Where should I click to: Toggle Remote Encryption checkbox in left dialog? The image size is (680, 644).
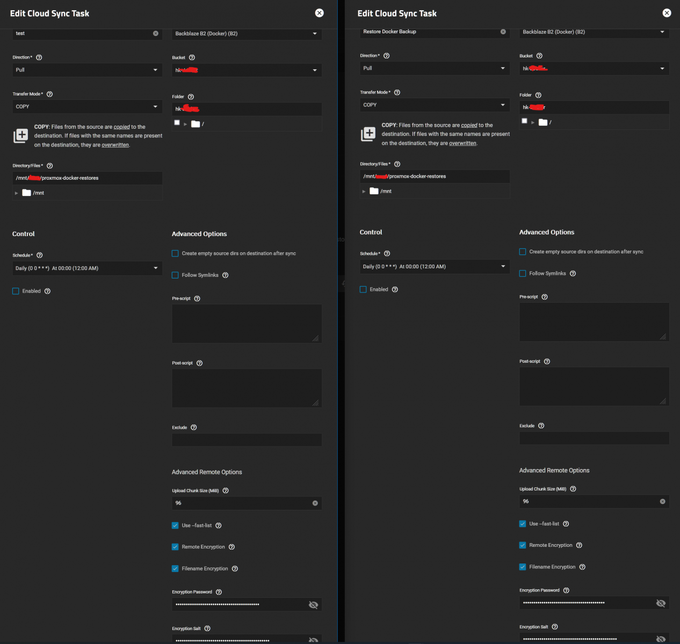point(175,547)
